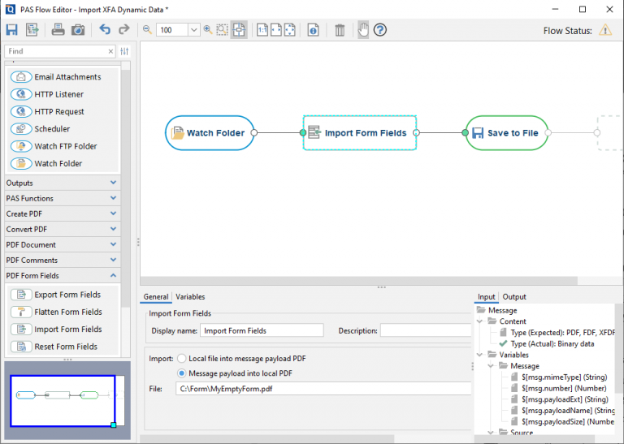Select the HTTP Listener node
This screenshot has height=444, width=624.
47,94
